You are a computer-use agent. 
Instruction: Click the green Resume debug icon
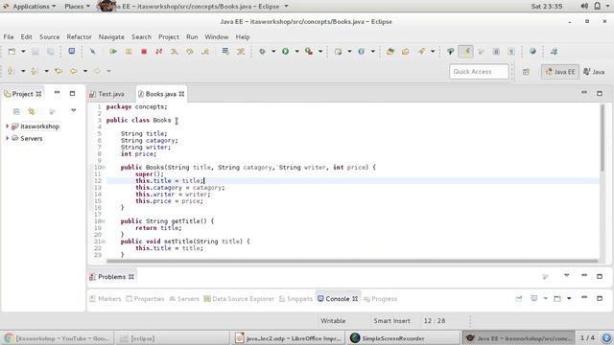click(113, 51)
